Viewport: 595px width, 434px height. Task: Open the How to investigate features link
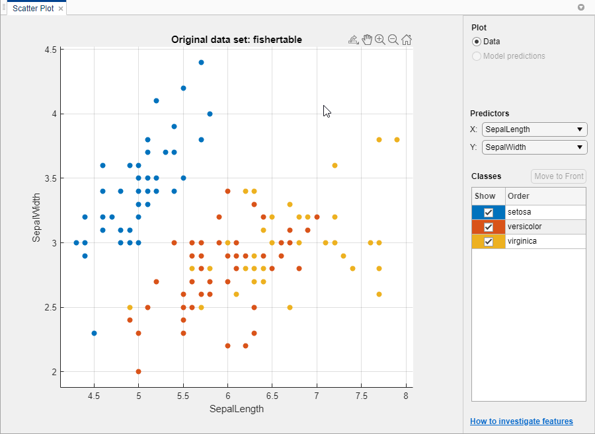(x=522, y=421)
